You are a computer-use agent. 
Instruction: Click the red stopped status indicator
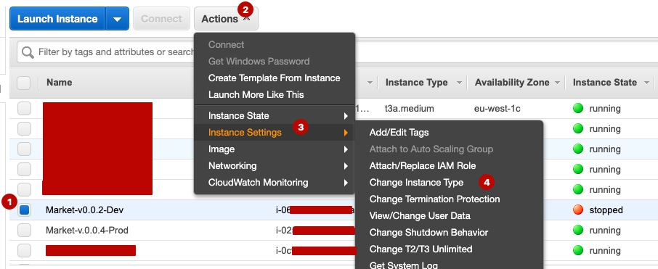point(578,210)
